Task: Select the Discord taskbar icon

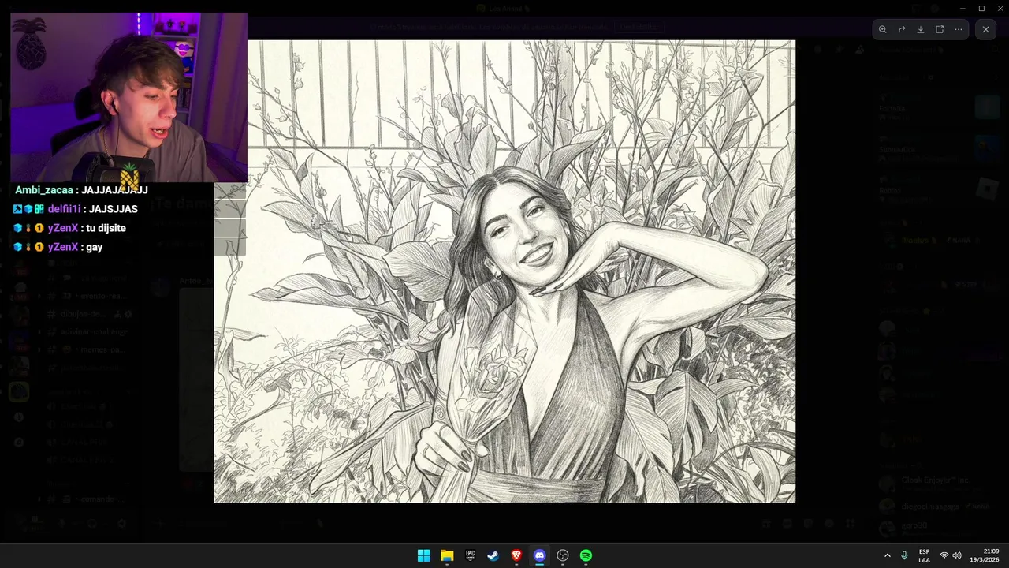Action: tap(539, 555)
